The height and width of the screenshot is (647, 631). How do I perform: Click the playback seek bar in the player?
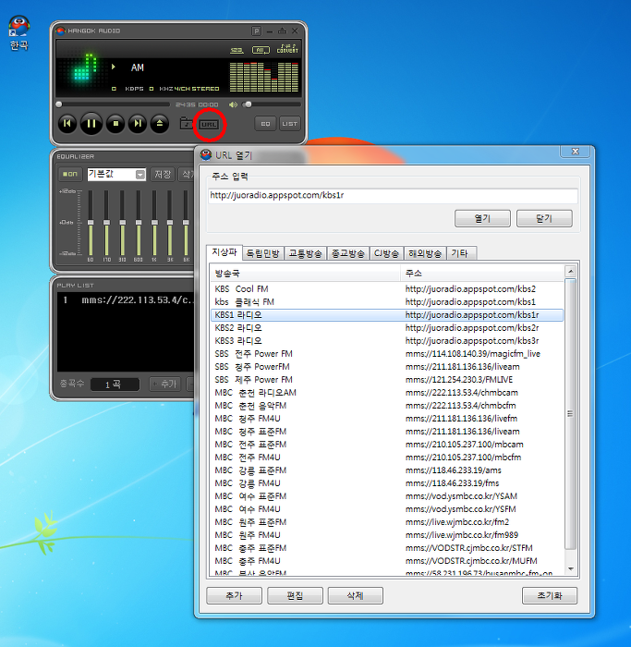[x=113, y=104]
